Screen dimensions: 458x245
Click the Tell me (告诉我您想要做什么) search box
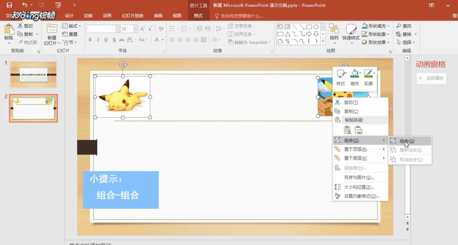(x=239, y=16)
